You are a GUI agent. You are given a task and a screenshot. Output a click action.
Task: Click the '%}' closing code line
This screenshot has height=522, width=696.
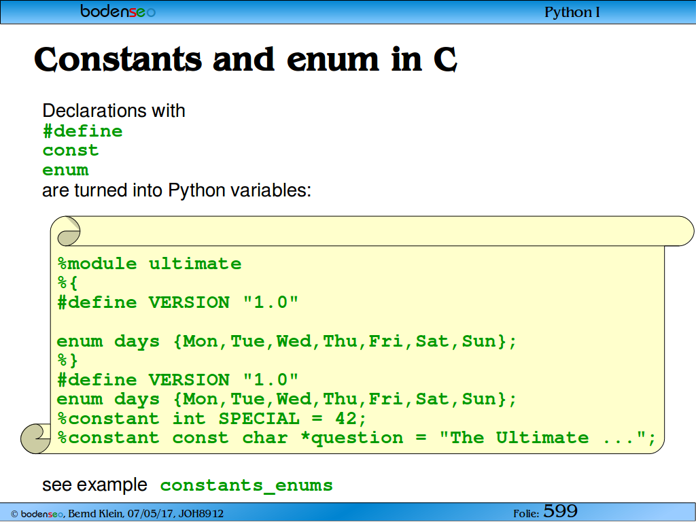pos(67,360)
